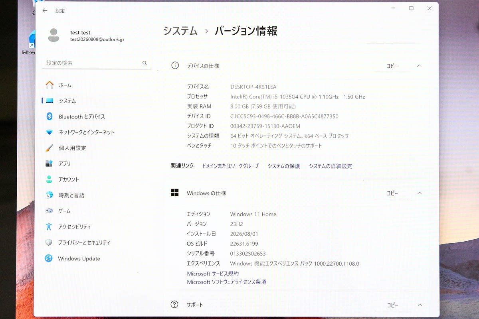Open 個人用設定 paintbrush icon
Screen dimensions: 479x319
49,148
